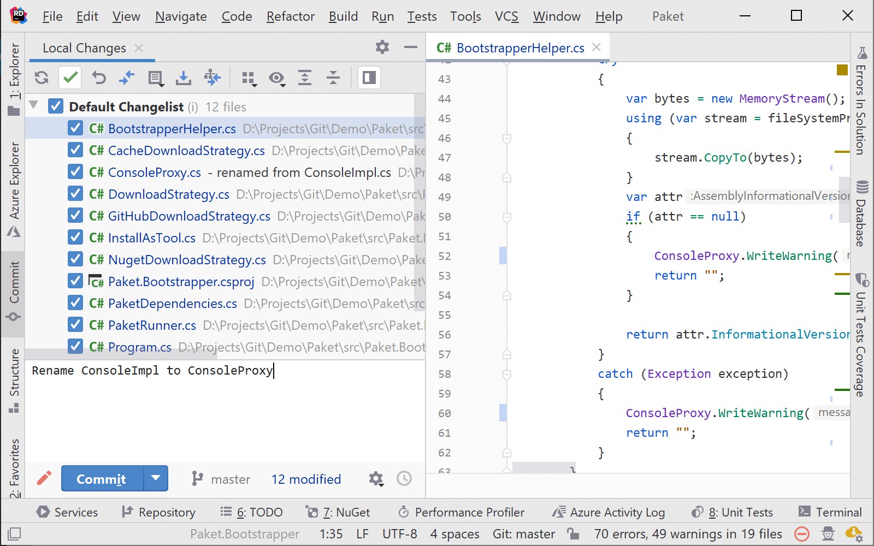Click the fold end marker at line 54

coord(507,295)
